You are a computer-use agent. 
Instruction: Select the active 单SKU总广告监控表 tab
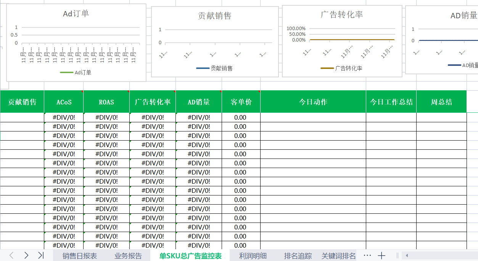point(190,256)
